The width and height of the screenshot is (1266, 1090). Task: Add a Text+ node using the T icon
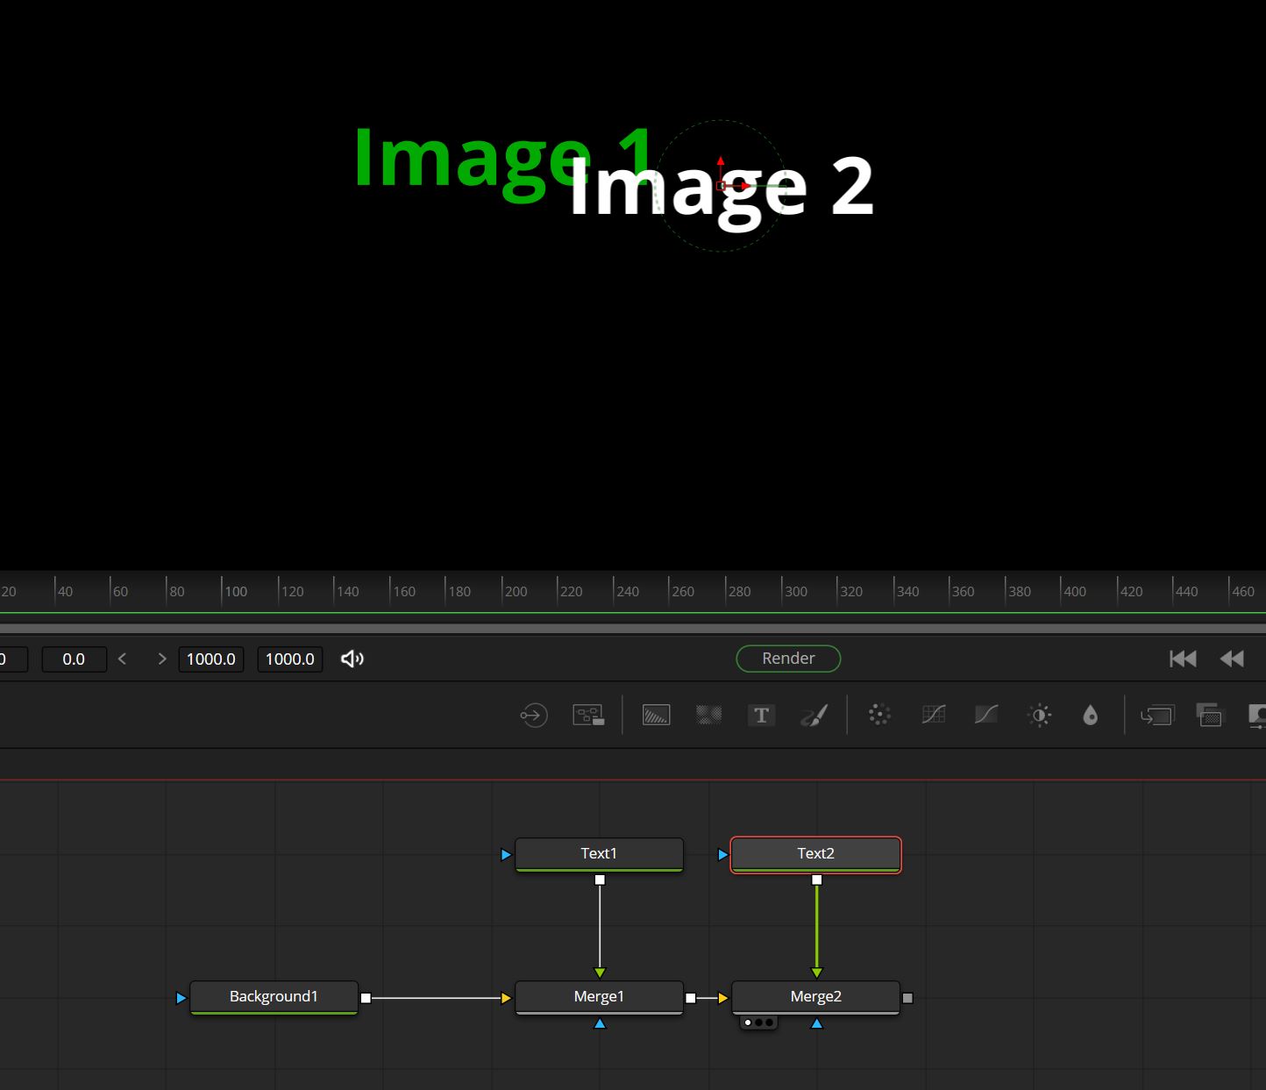[761, 715]
